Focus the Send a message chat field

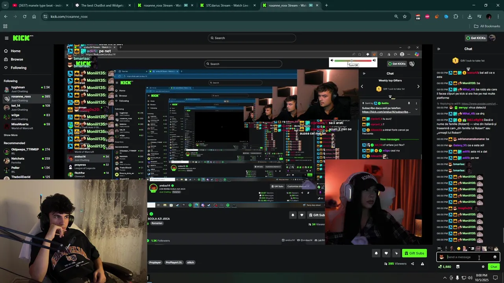click(x=469, y=257)
